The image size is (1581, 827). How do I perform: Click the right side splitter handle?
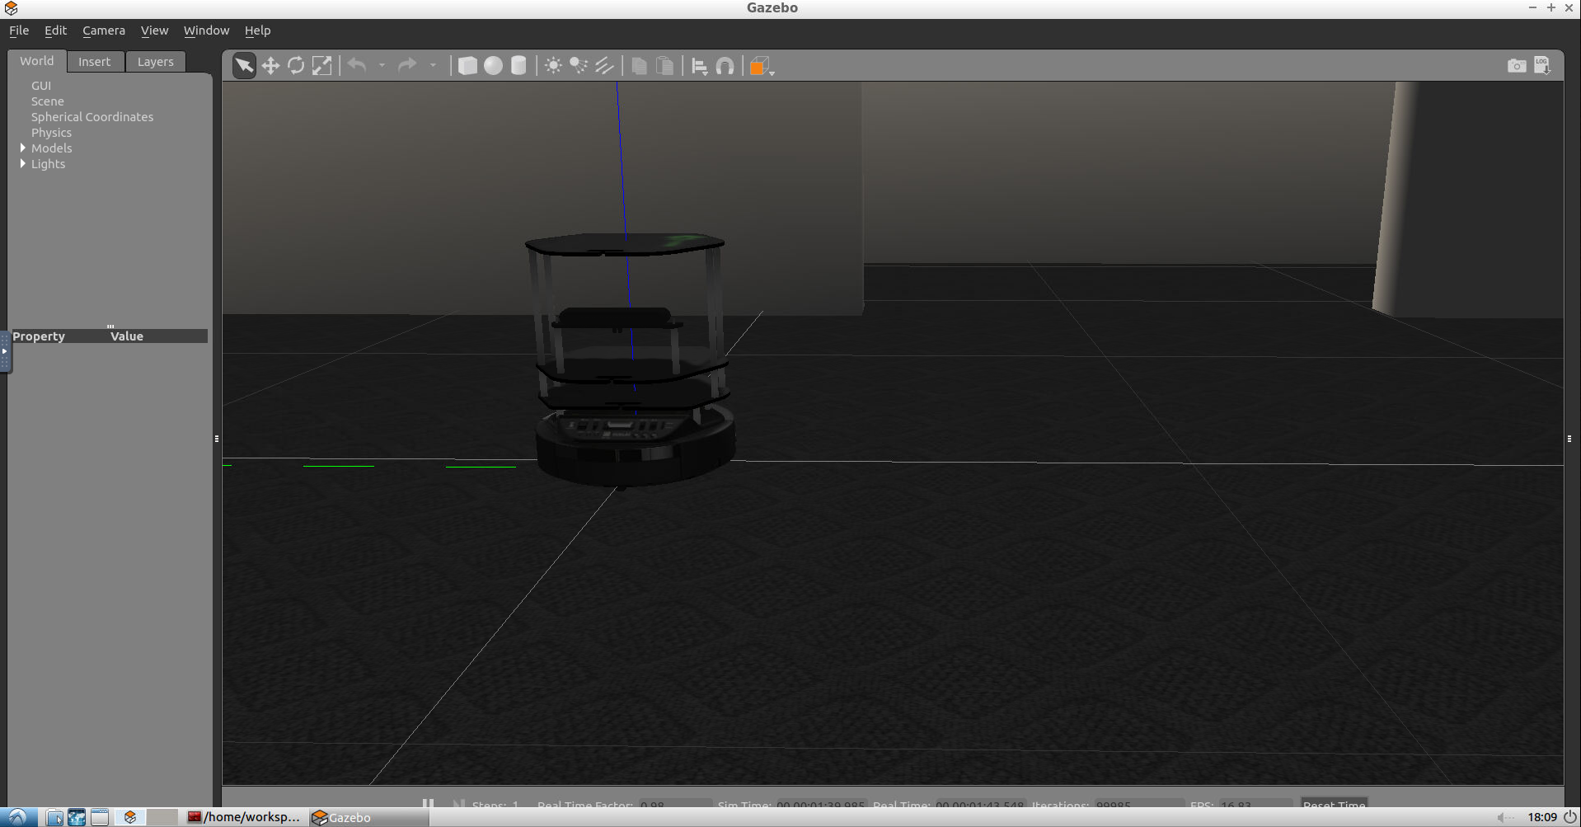1569,439
